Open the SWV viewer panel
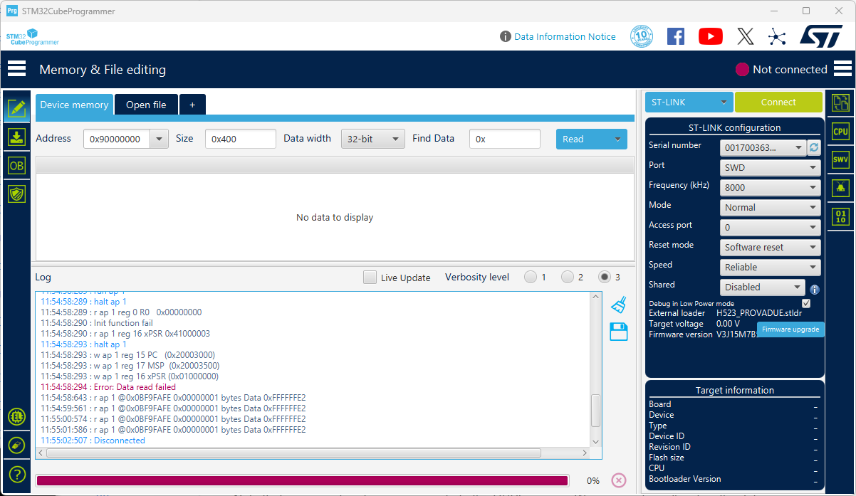The height and width of the screenshot is (496, 856). [x=840, y=159]
